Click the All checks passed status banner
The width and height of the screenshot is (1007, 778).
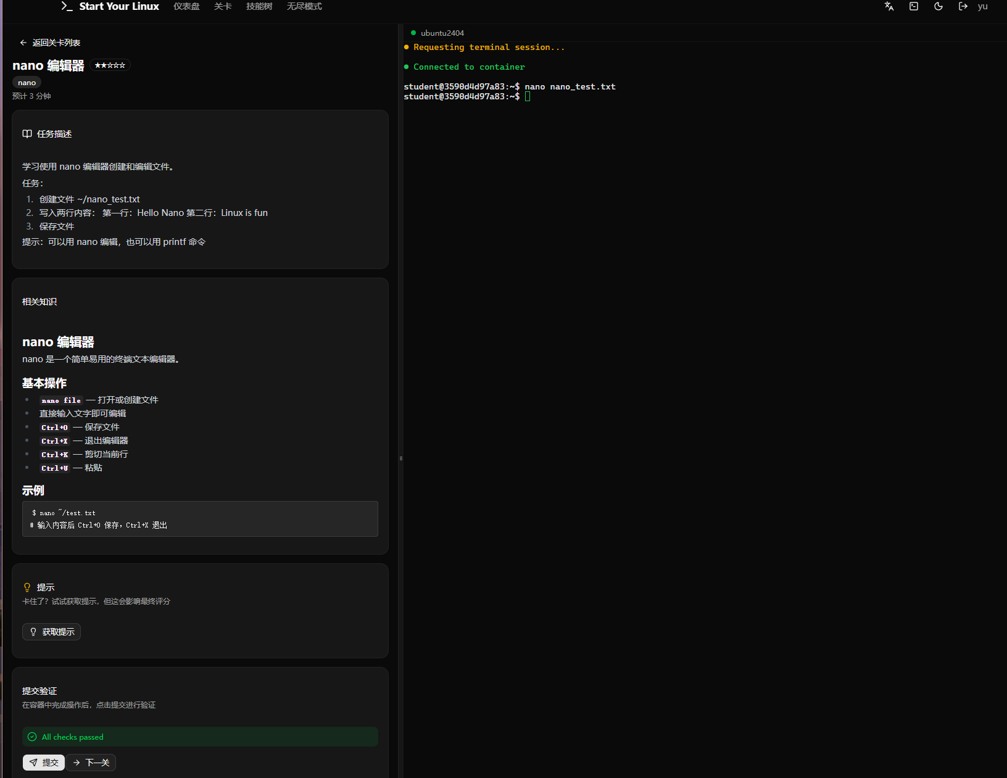point(200,737)
